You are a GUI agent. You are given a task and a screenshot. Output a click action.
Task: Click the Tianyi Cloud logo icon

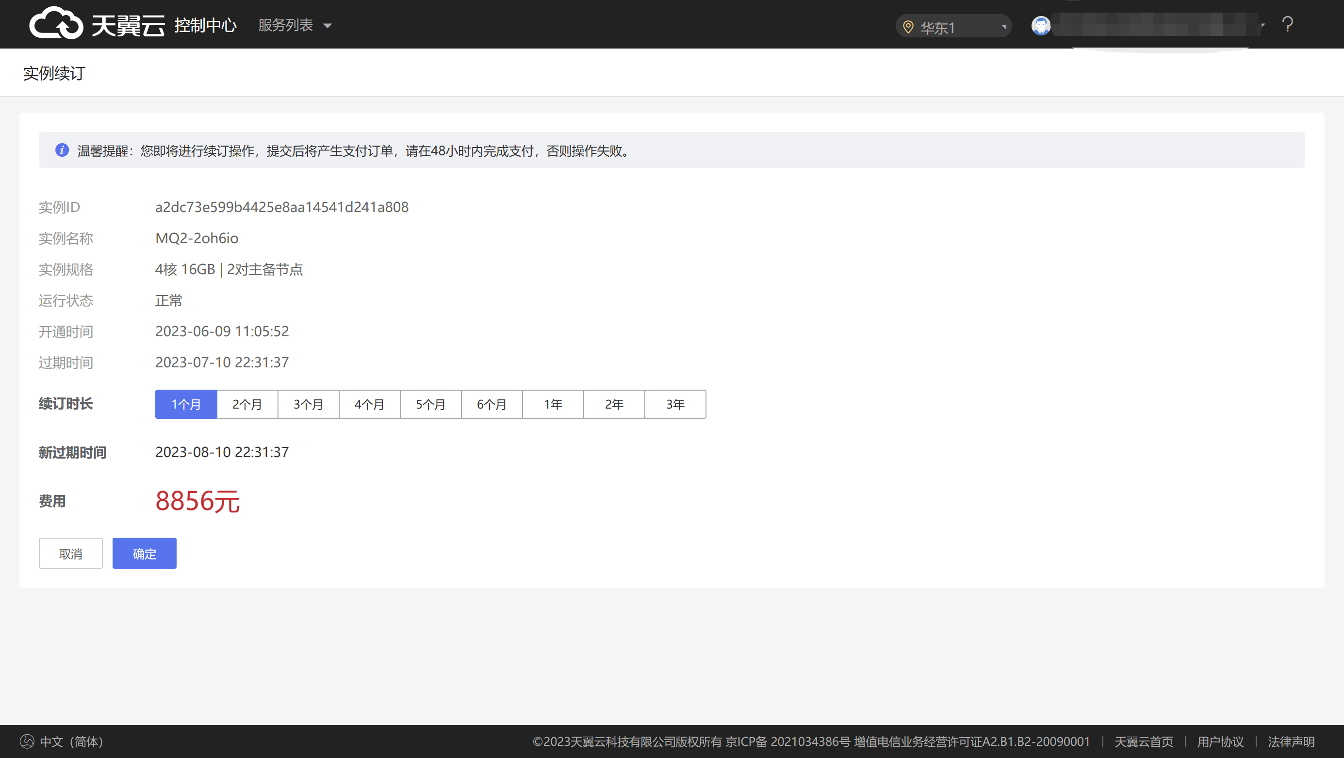(x=56, y=23)
